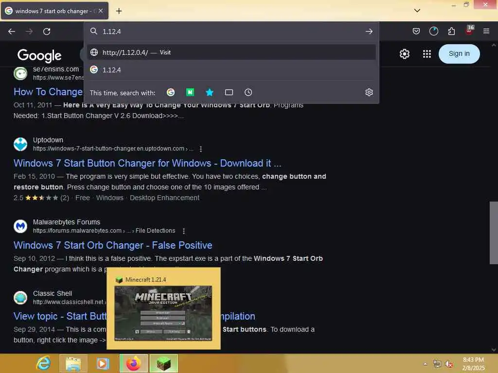The height and width of the screenshot is (373, 498).
Task: Click the Sign in button
Action: (459, 54)
